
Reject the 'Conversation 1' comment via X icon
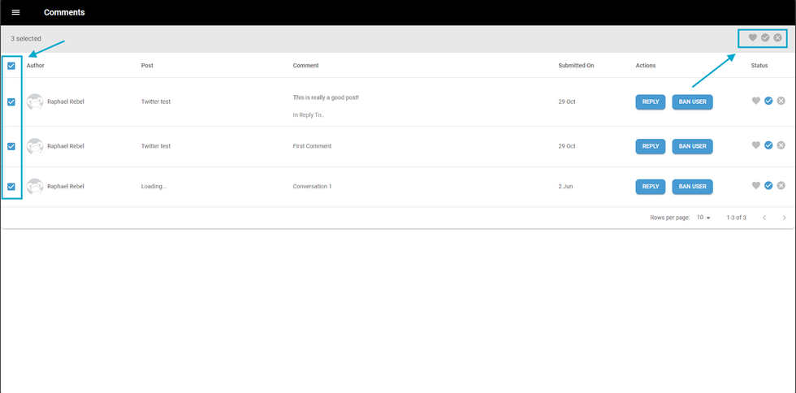point(781,186)
